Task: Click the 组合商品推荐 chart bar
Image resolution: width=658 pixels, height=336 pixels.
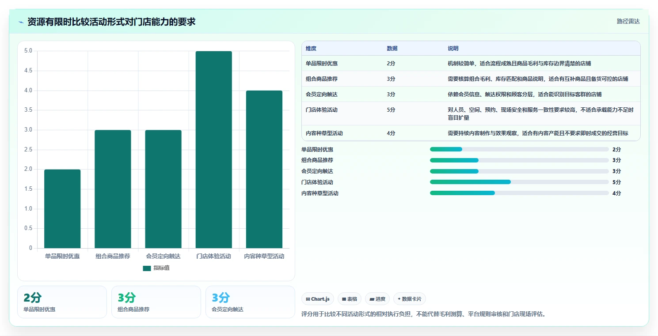Action: click(113, 189)
